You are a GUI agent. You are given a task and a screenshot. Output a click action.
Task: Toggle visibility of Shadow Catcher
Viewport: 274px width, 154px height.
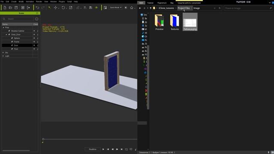point(34,31)
